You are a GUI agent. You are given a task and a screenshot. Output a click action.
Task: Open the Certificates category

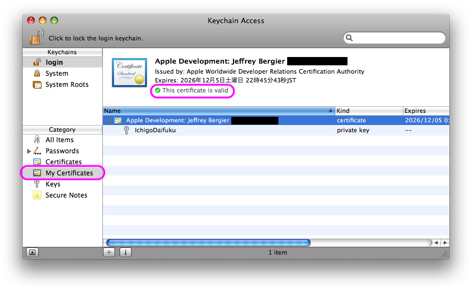63,162
